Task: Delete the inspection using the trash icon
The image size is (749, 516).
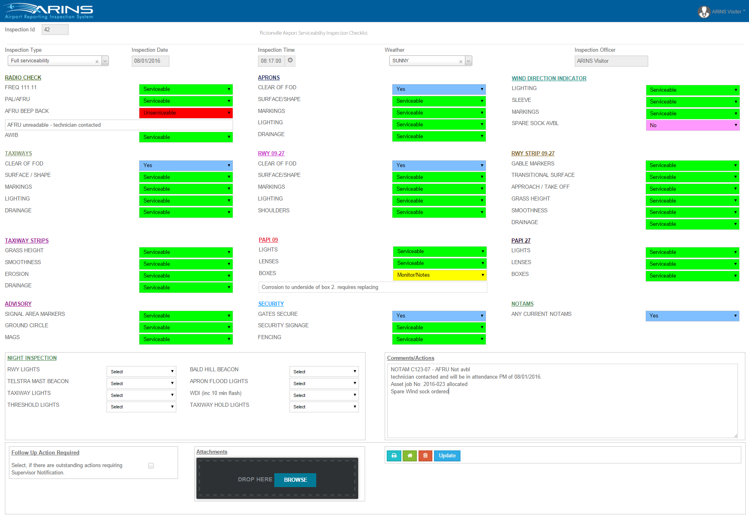Action: (x=425, y=456)
